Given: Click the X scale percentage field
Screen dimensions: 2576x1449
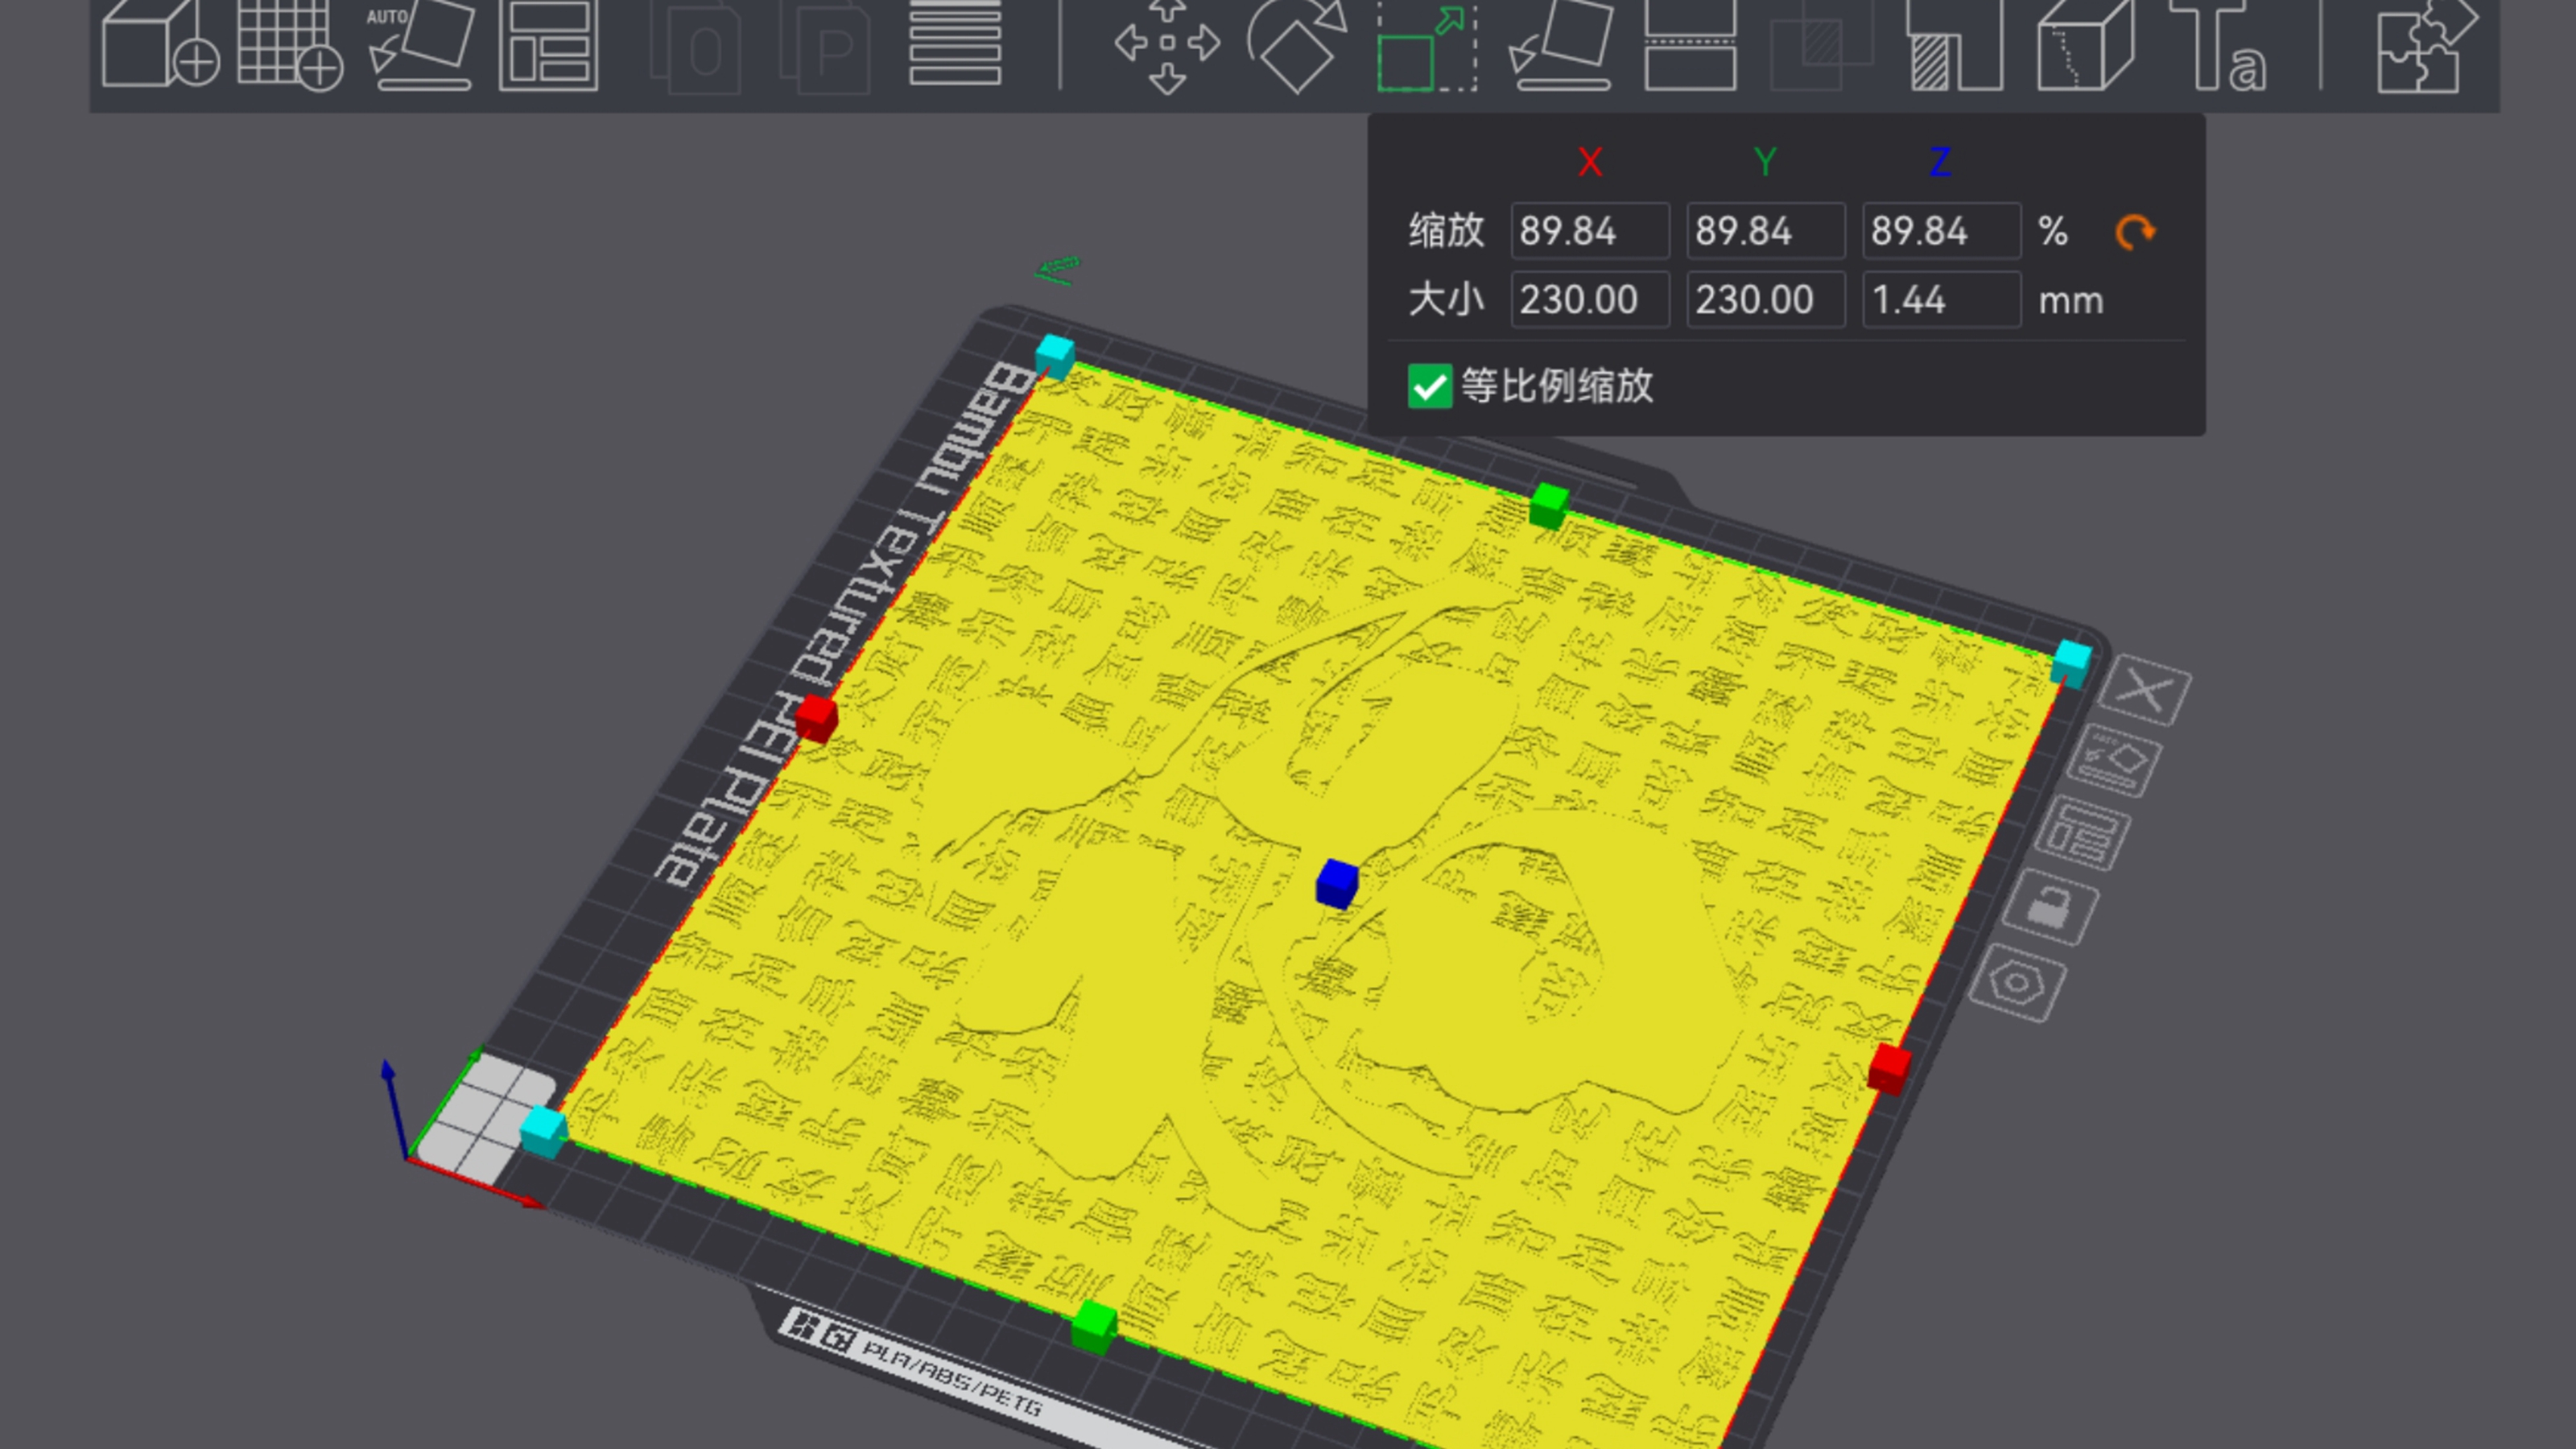Looking at the screenshot, I should coord(1588,231).
